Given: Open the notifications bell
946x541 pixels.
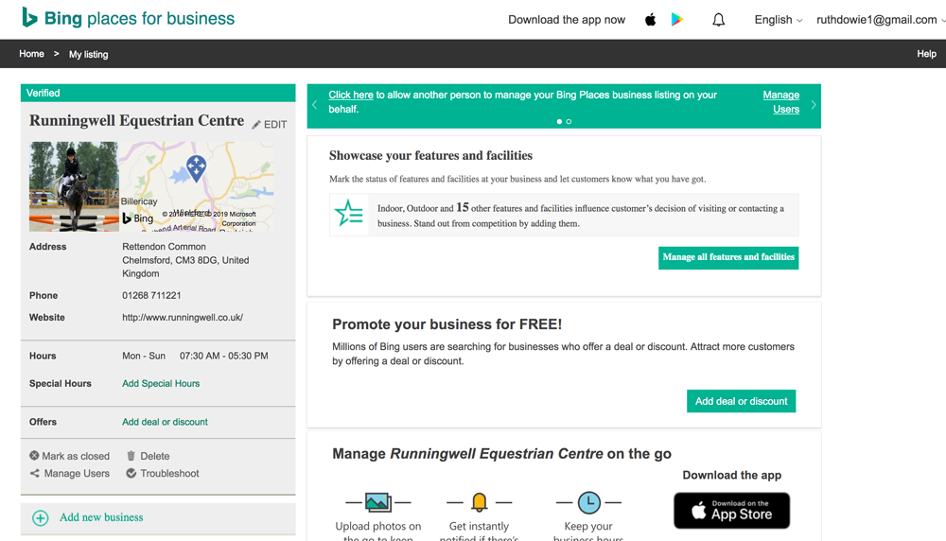Looking at the screenshot, I should tap(718, 20).
